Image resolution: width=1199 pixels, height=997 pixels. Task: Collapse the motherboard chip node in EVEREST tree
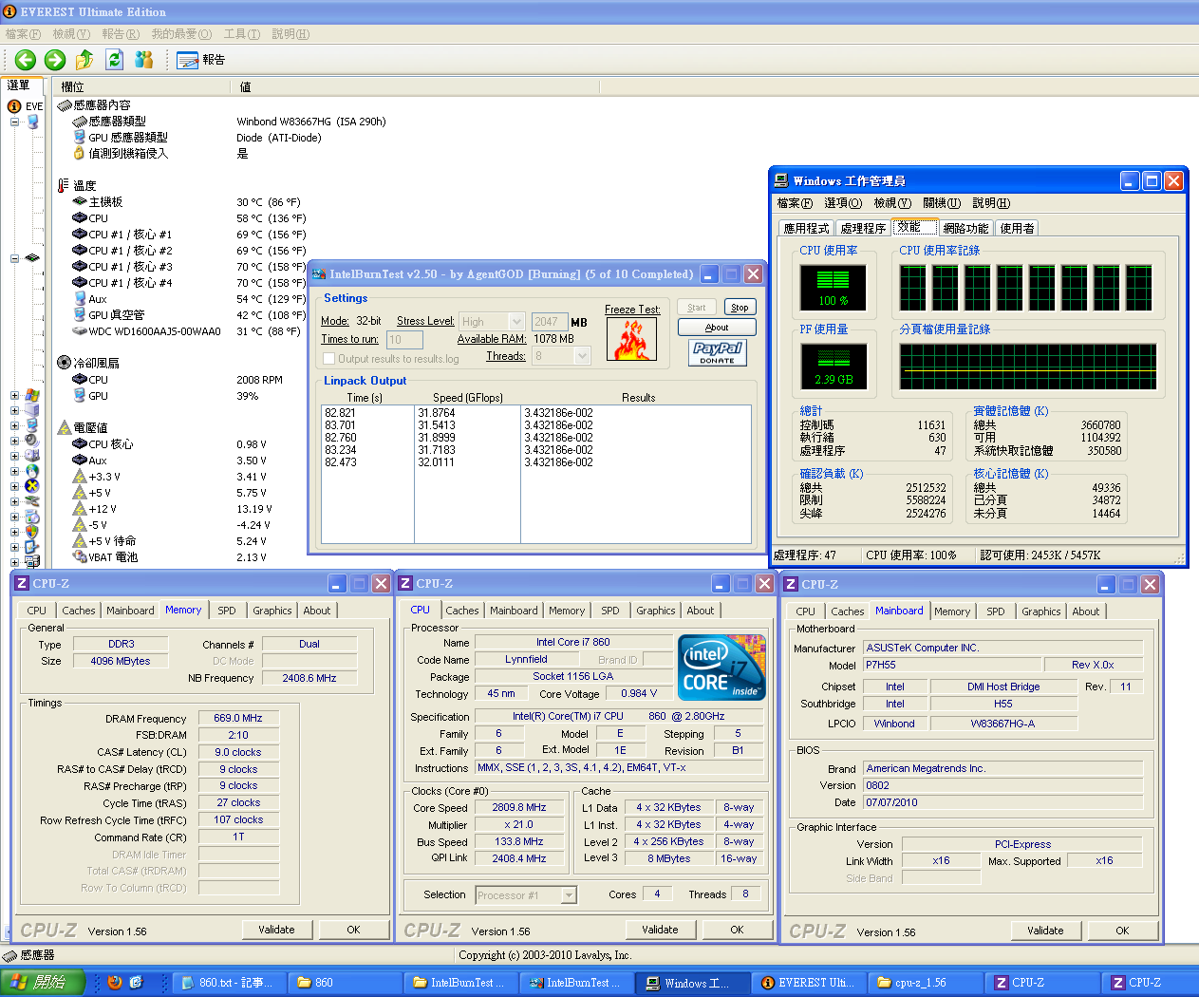(14, 258)
